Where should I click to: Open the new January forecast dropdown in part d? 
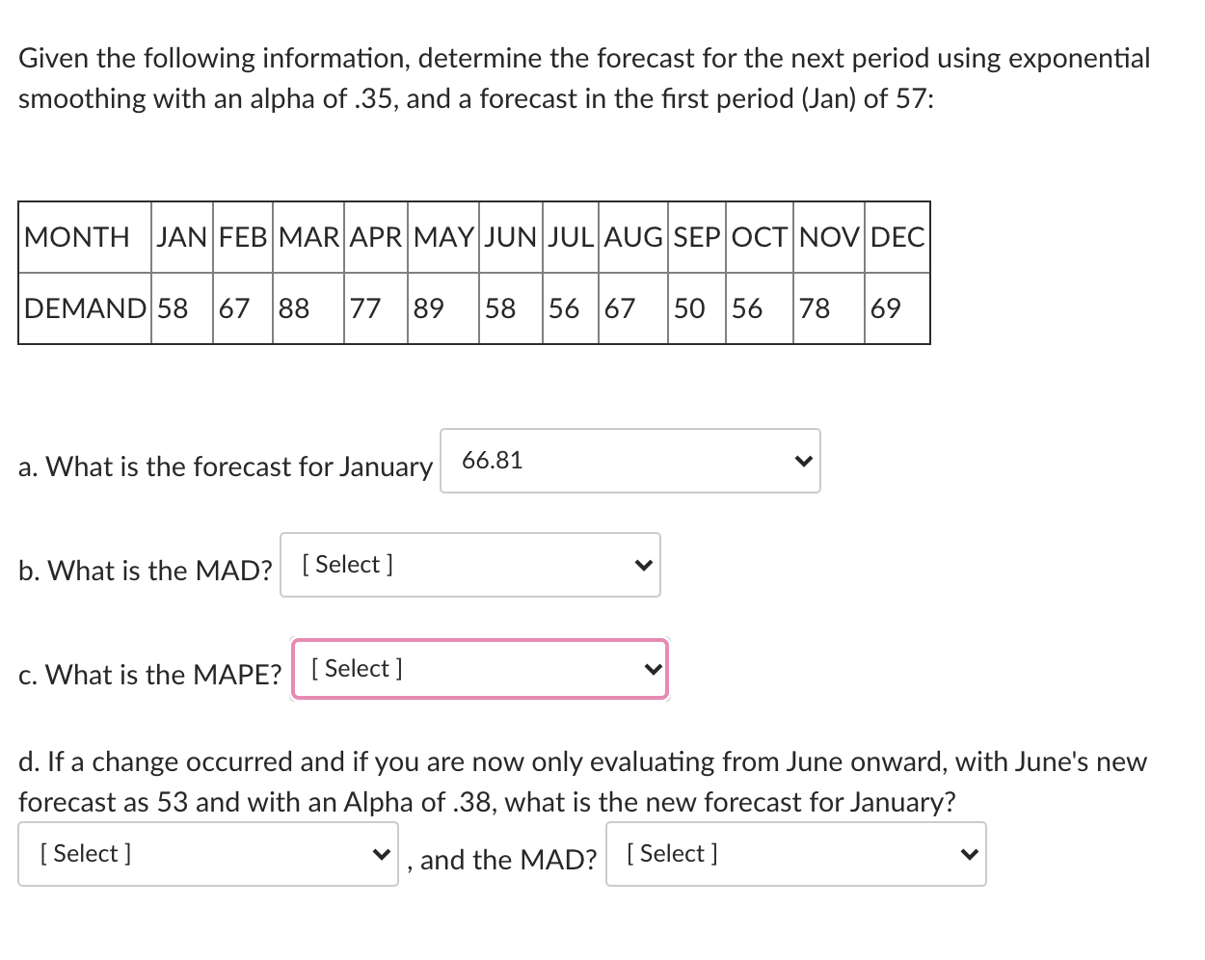[208, 853]
